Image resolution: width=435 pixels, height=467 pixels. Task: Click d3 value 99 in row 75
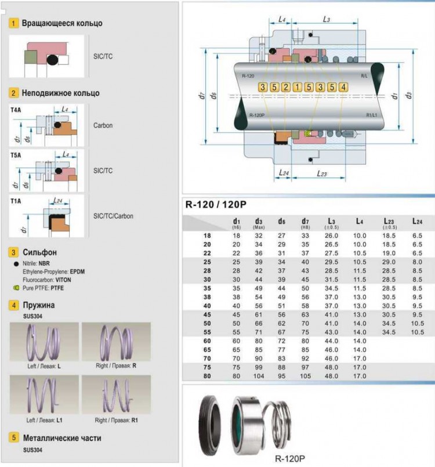click(x=259, y=367)
